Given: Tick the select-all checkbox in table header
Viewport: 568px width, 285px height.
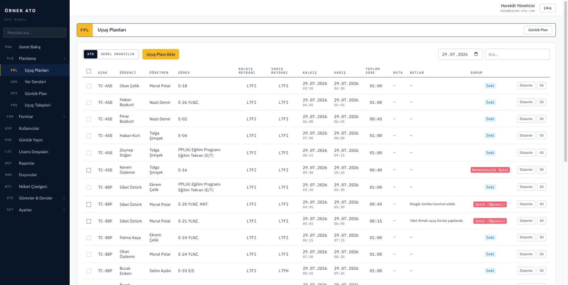Looking at the screenshot, I should [89, 71].
